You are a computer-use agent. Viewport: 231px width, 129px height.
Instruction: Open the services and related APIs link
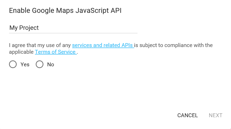(103, 45)
